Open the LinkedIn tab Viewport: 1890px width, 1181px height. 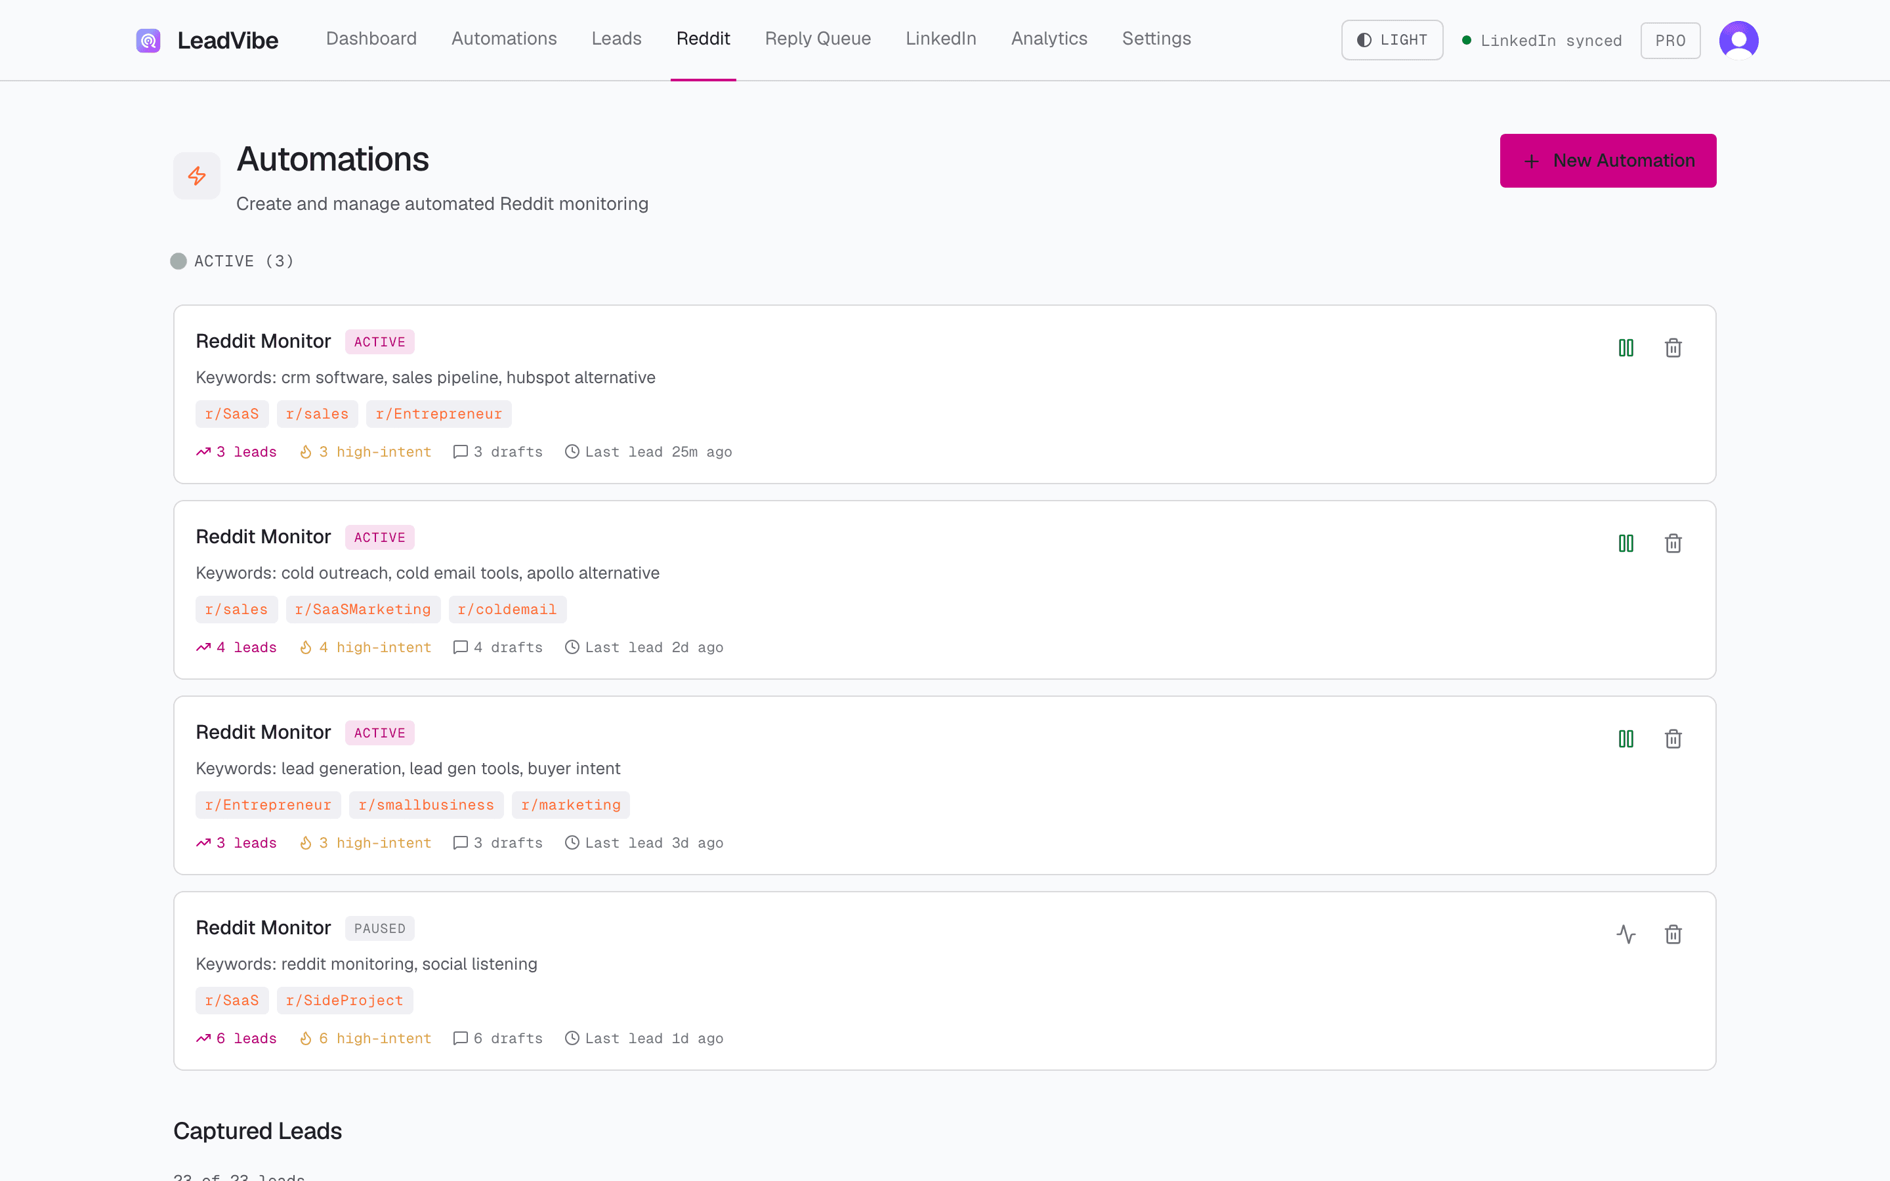point(941,38)
